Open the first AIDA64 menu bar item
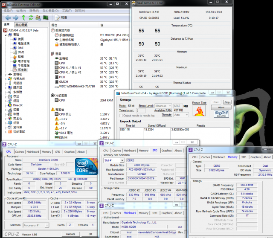This screenshot has width=273, height=238. [8, 11]
